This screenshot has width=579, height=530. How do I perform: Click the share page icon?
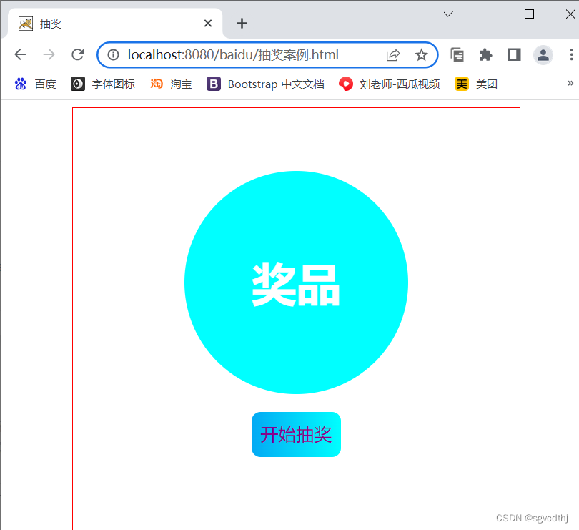(393, 55)
